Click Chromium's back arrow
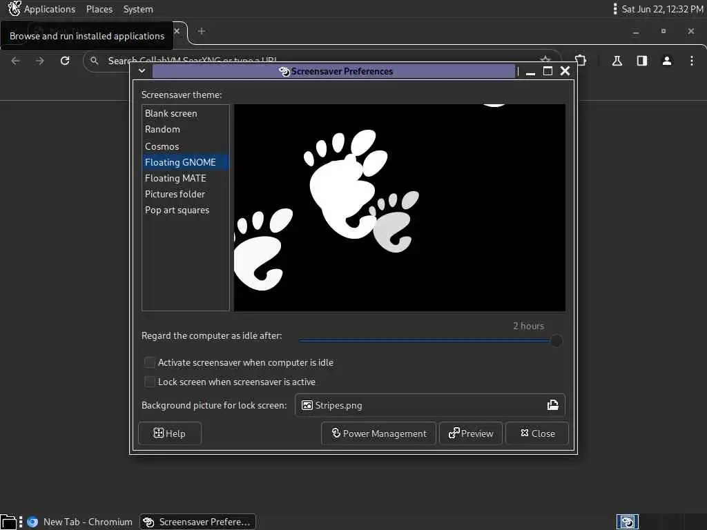This screenshot has width=707, height=530. coord(16,61)
